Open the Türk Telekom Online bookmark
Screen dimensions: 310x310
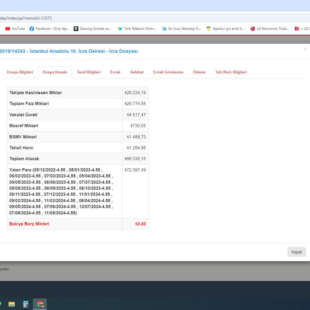pos(137,29)
